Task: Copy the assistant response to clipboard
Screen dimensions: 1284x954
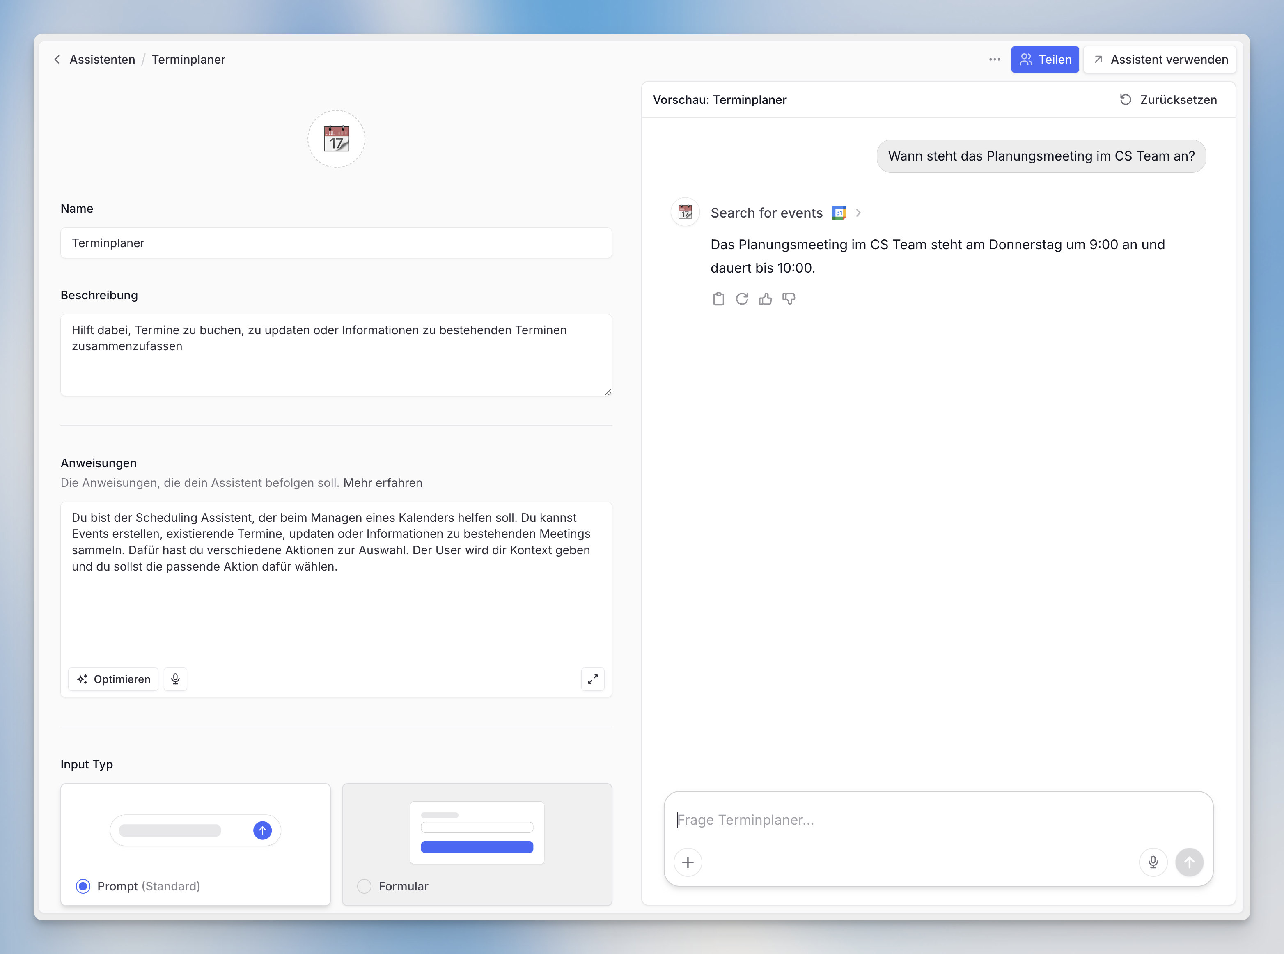Action: click(x=718, y=298)
